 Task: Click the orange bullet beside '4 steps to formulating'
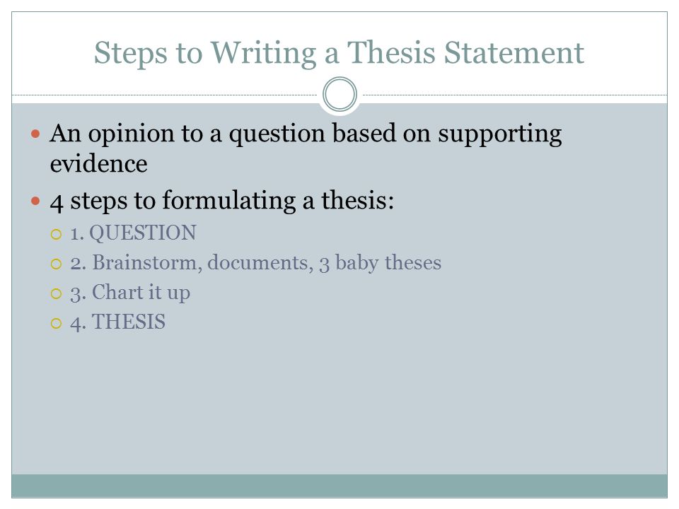(35, 201)
